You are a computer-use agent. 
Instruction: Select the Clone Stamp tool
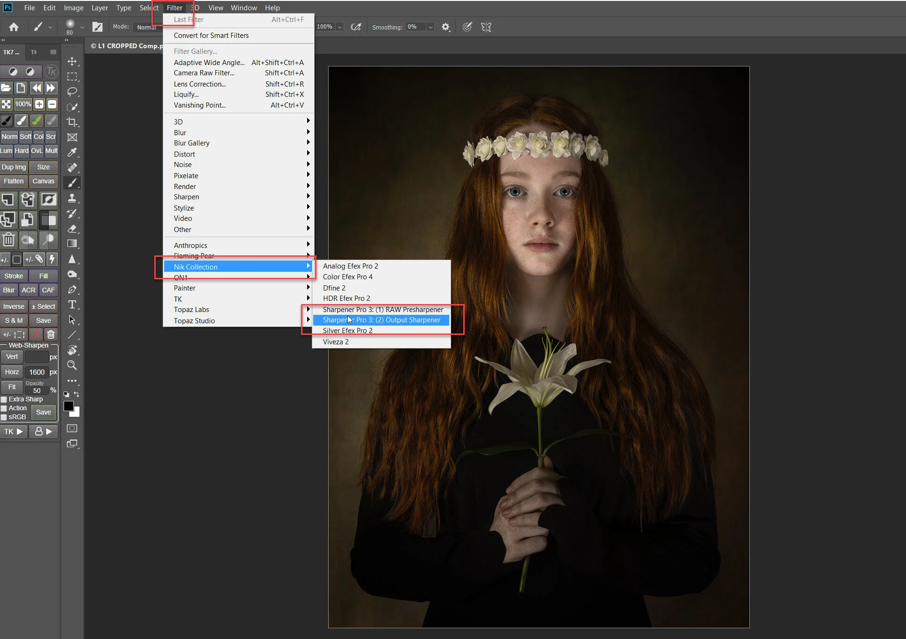72,198
